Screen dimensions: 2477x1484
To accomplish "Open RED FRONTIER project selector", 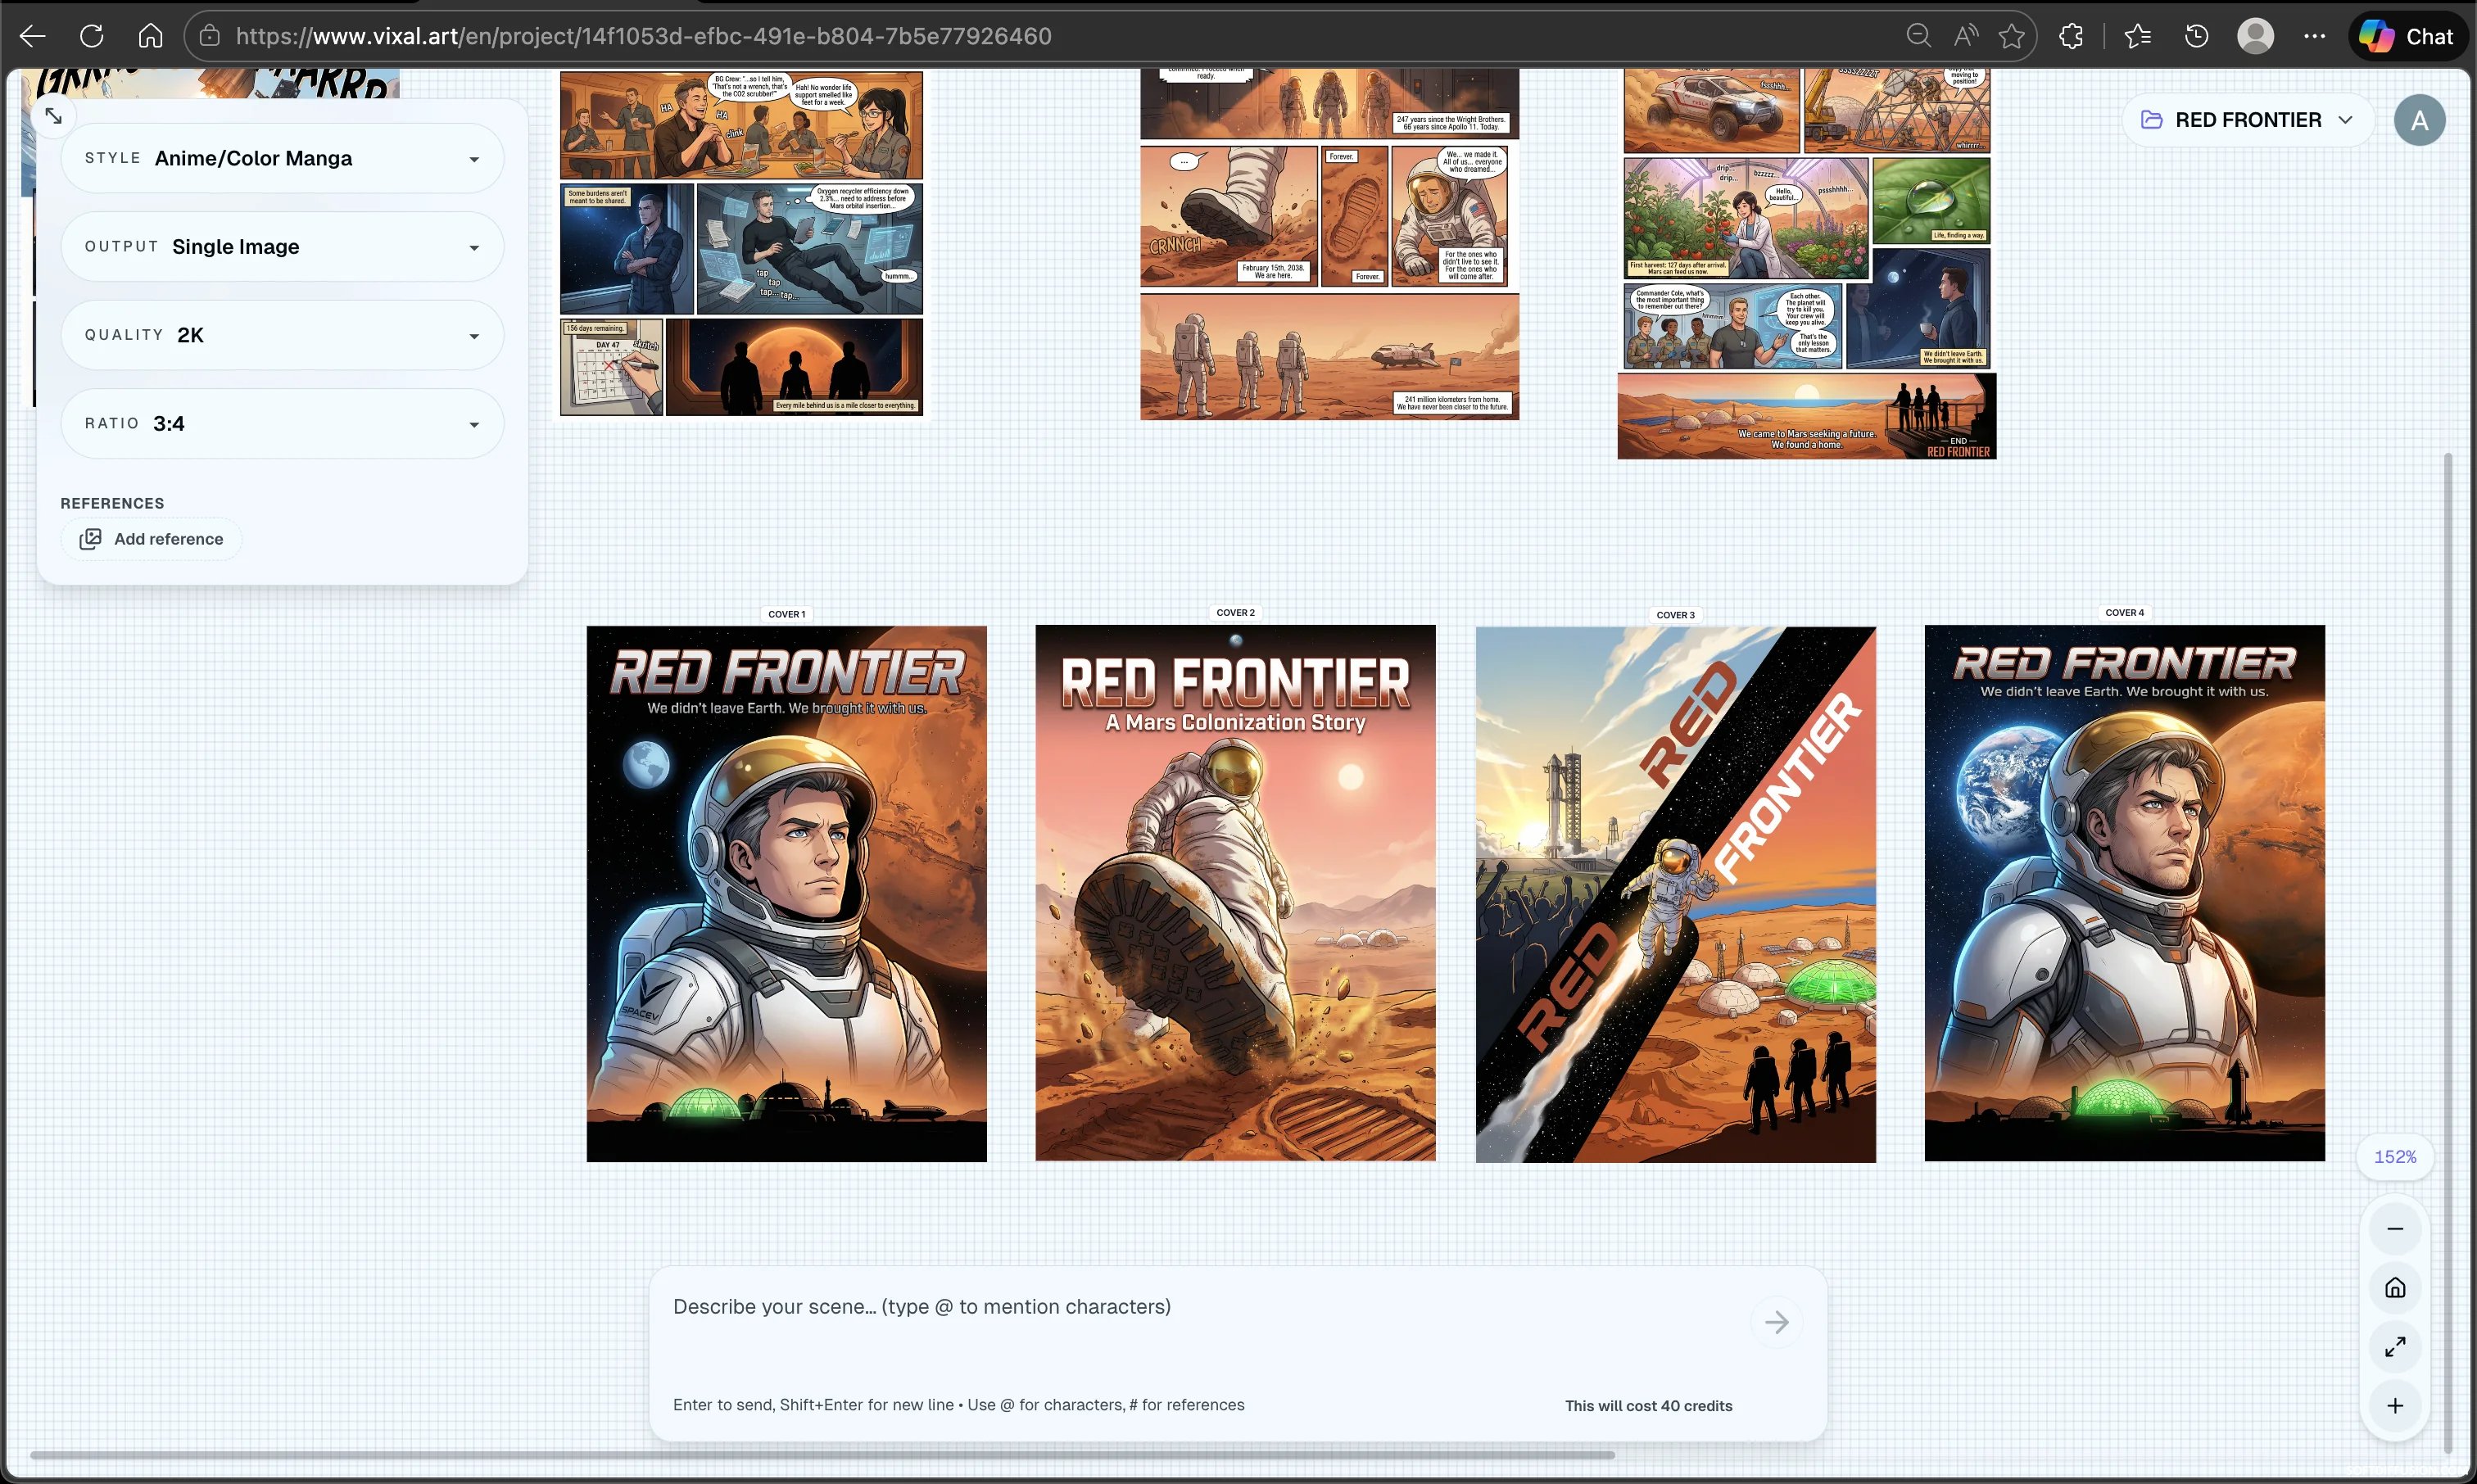I will [2247, 120].
